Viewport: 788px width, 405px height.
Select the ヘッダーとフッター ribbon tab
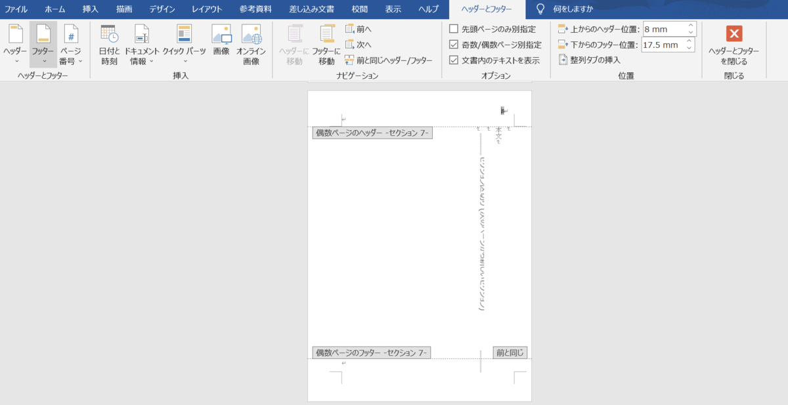(x=487, y=9)
